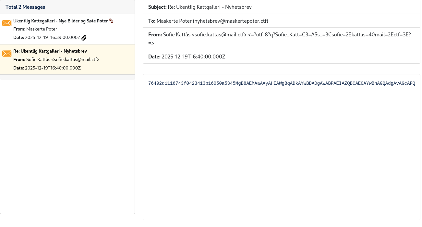Click the encoded message body text
Viewport: 422px width, 227px height.
tap(281, 83)
